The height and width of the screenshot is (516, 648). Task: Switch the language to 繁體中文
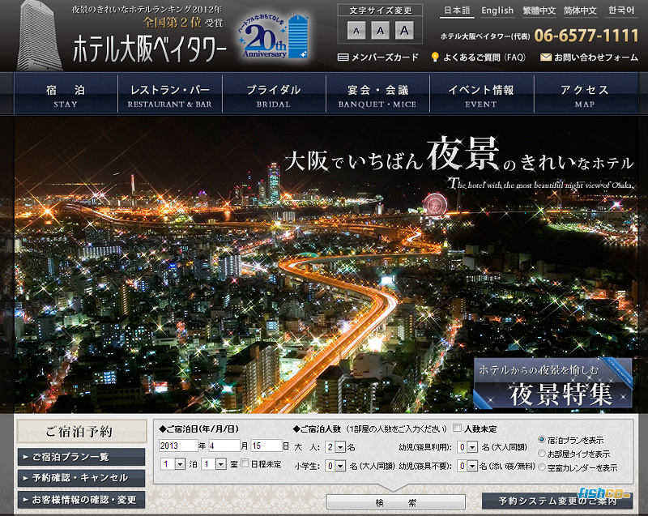coord(539,11)
